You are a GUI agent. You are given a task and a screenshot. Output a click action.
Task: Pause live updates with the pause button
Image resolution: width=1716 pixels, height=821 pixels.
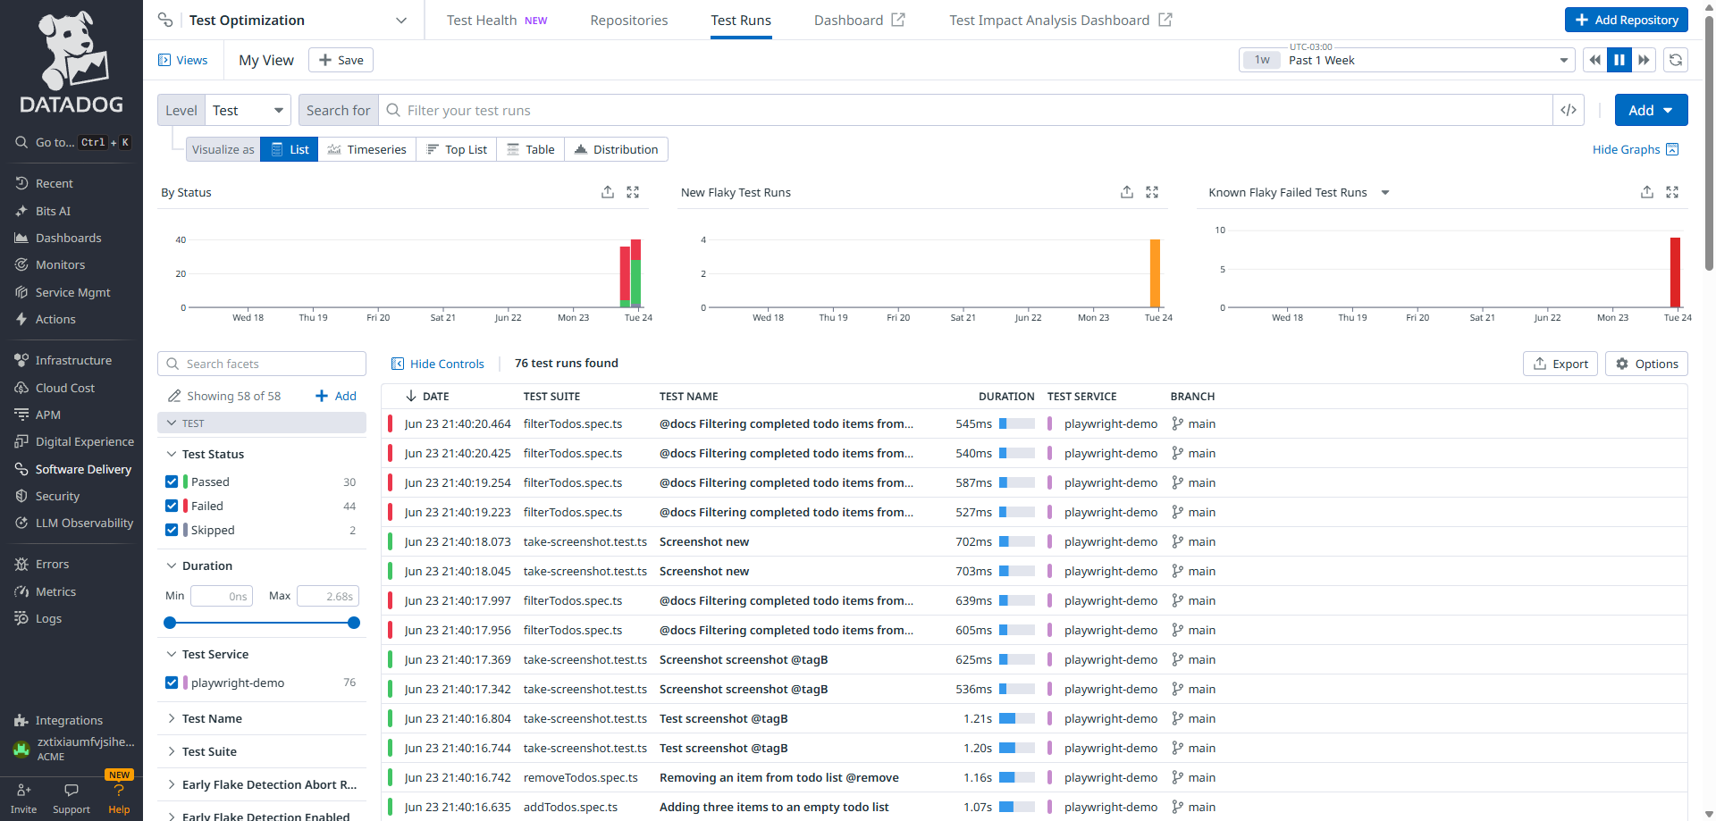1619,60
